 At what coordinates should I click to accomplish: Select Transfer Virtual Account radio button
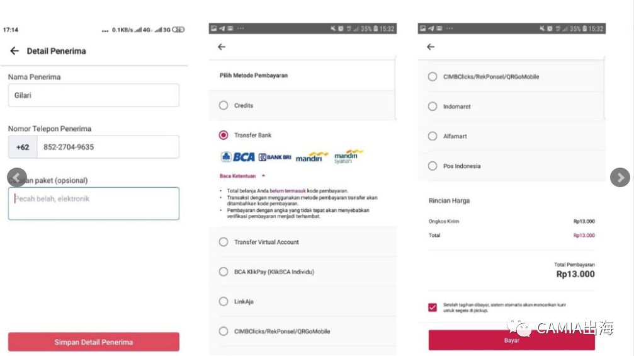click(224, 242)
